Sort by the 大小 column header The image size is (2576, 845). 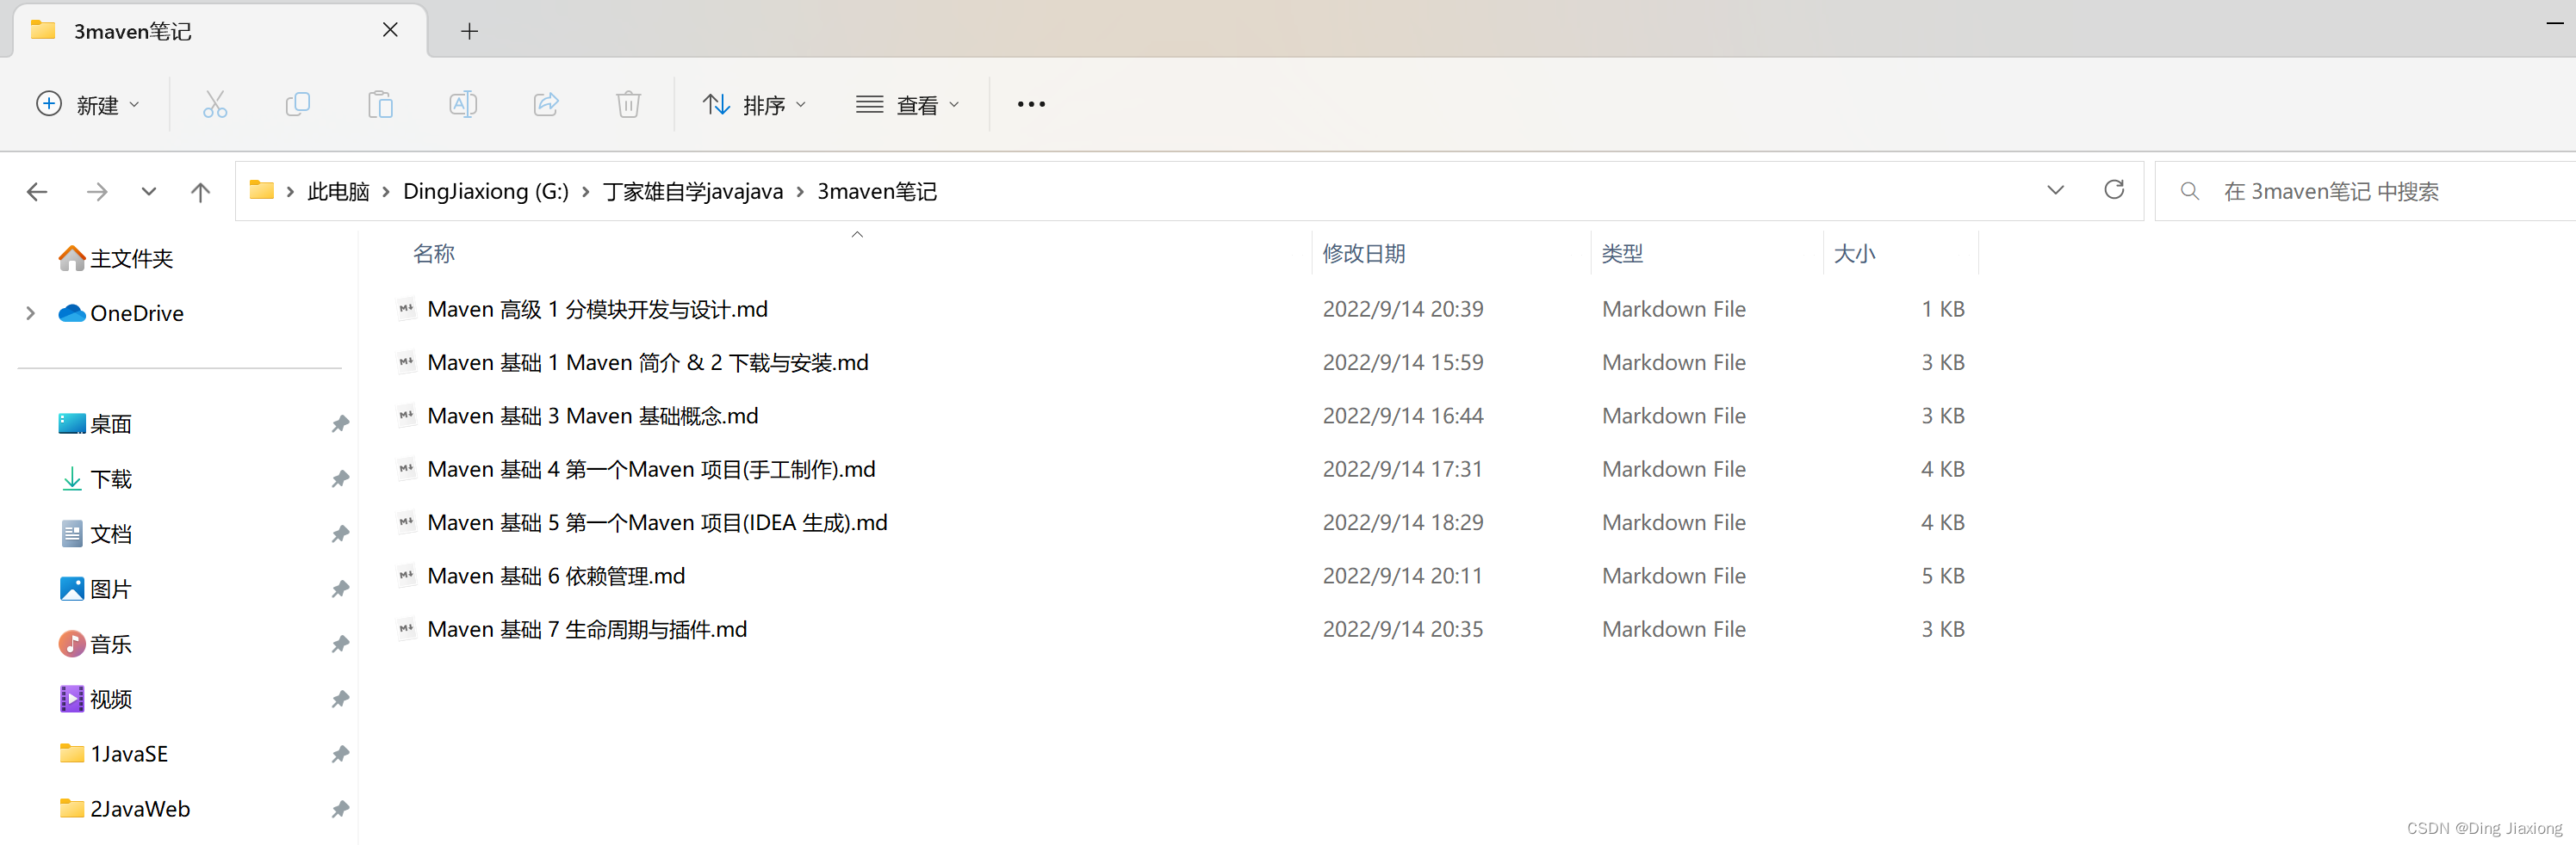click(x=1854, y=254)
